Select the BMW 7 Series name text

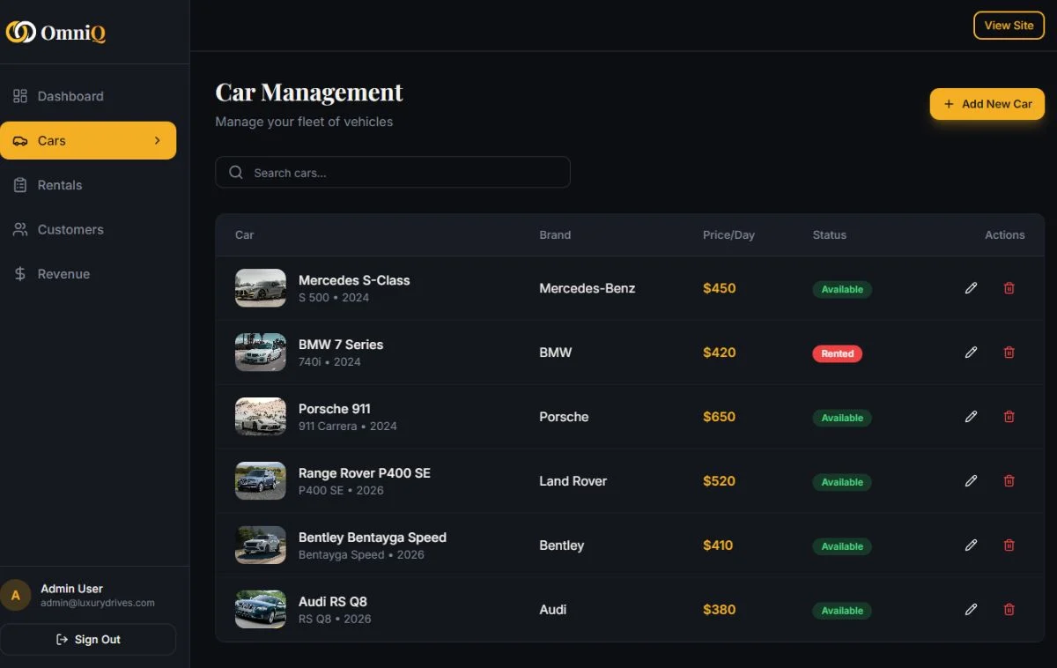341,345
